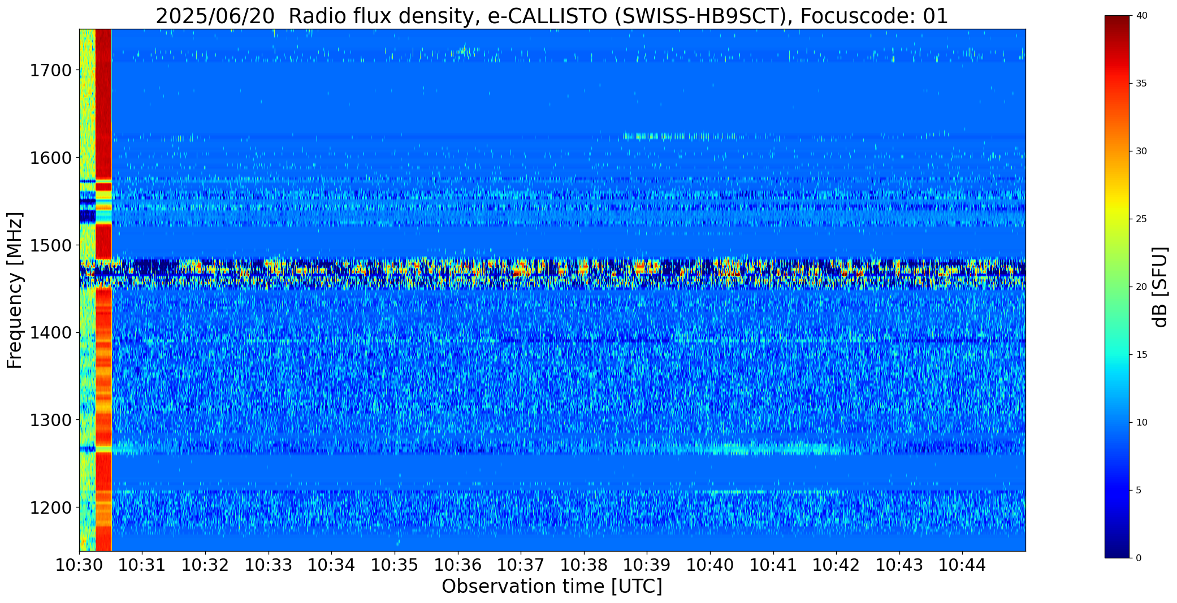
Task: Click the 10:44 time tick label
Action: [963, 565]
